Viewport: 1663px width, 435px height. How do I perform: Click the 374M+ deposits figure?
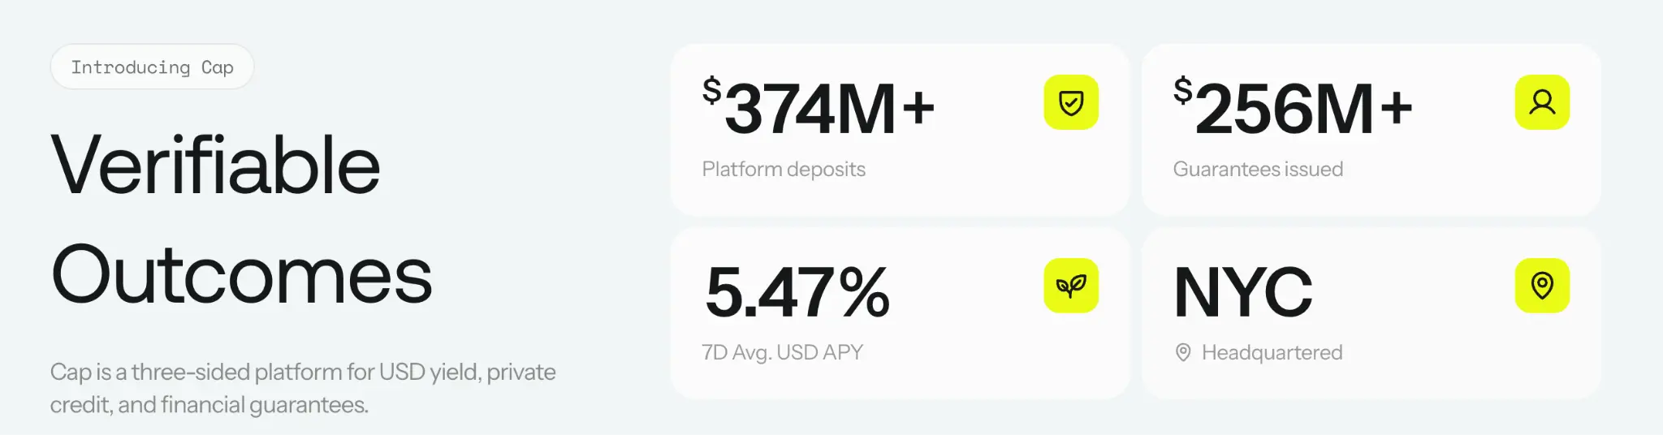click(828, 109)
